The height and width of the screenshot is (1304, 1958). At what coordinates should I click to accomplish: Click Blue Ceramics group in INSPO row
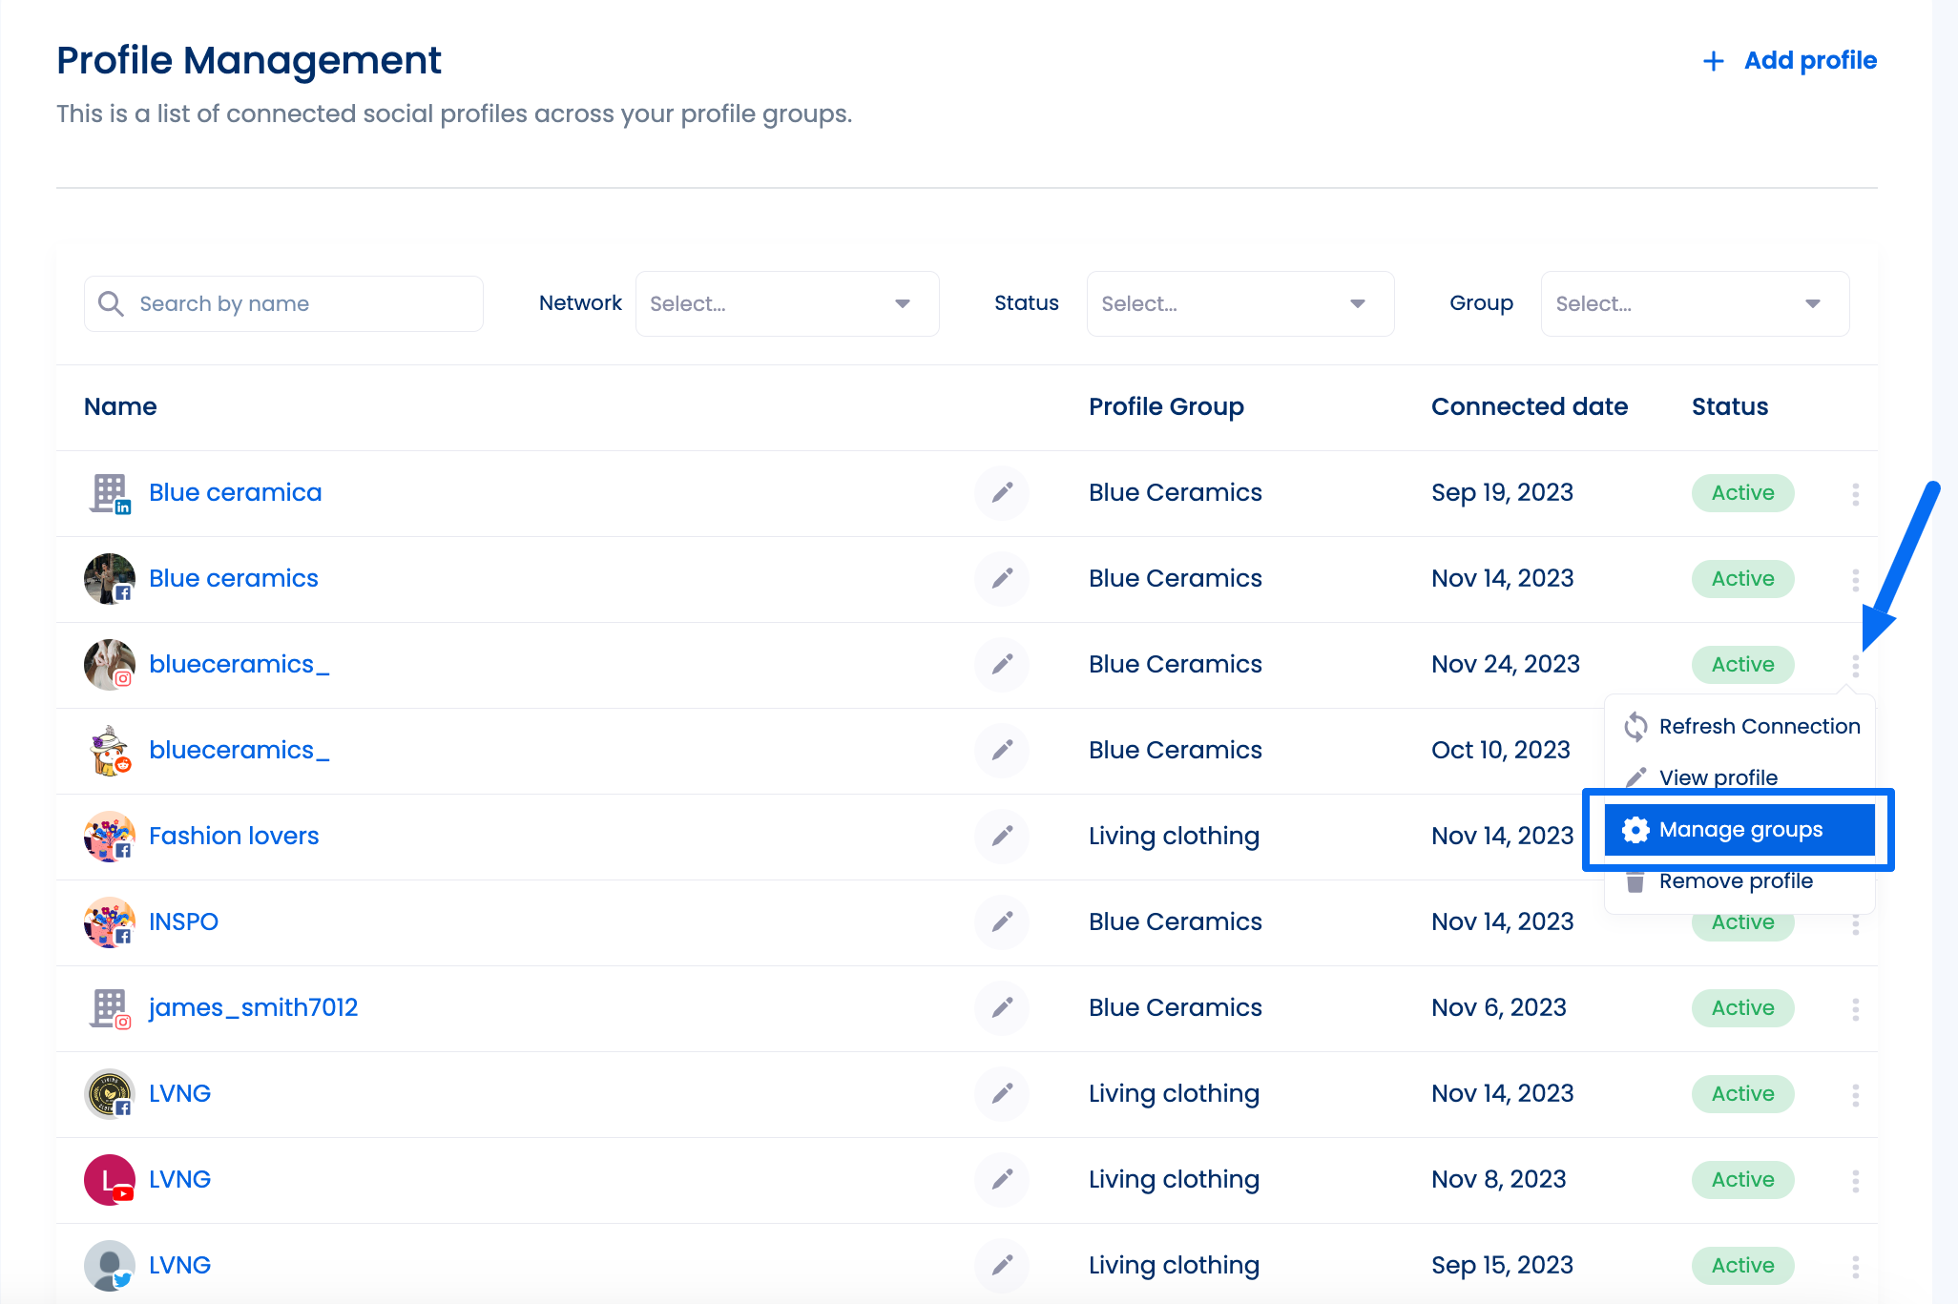point(1175,921)
